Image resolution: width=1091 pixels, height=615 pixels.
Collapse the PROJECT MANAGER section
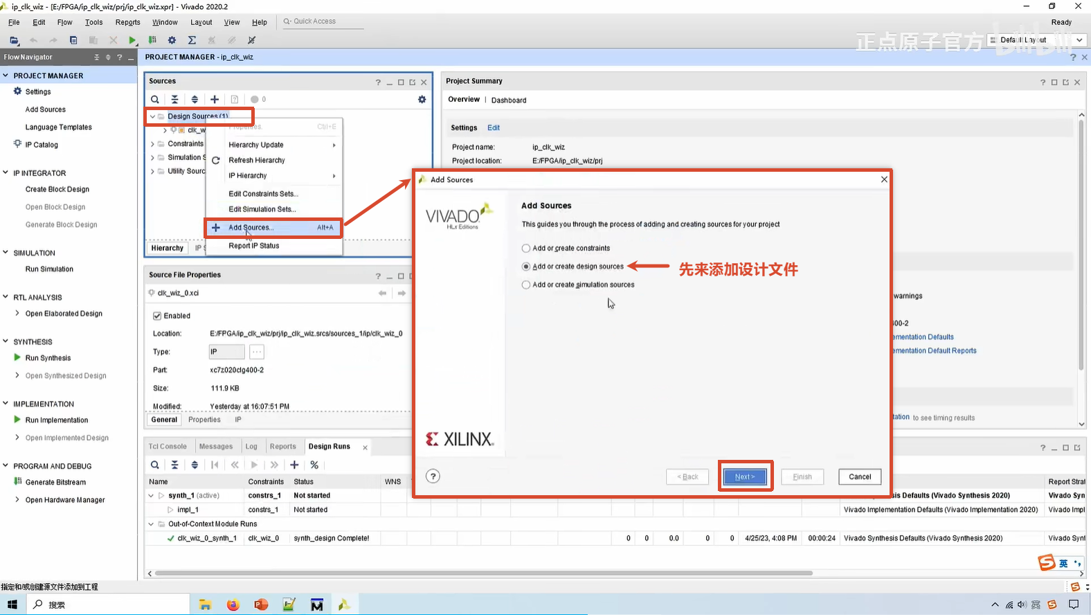pyautogui.click(x=6, y=75)
